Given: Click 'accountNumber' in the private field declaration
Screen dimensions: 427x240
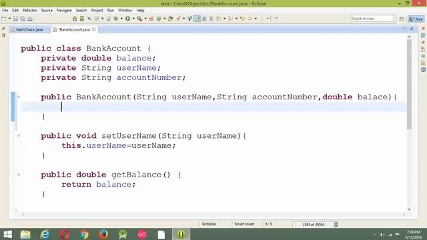Looking at the screenshot, I should [149, 77].
